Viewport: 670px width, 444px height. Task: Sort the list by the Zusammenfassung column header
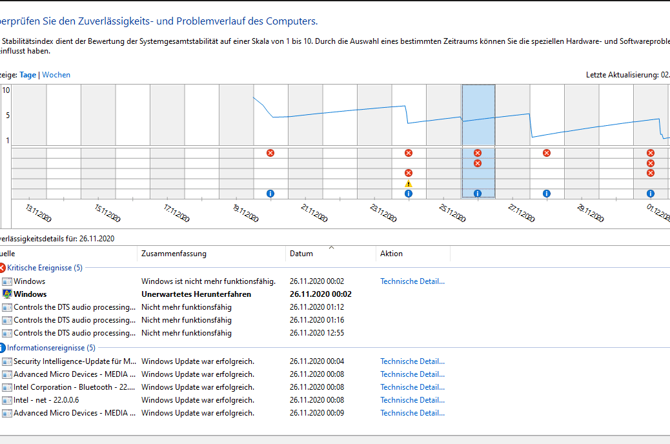(x=174, y=254)
